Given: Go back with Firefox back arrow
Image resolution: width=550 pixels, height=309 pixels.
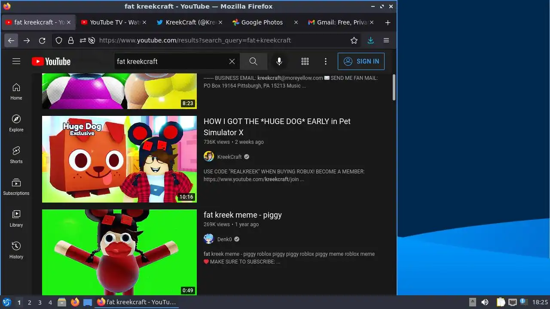Looking at the screenshot, I should click(11, 40).
